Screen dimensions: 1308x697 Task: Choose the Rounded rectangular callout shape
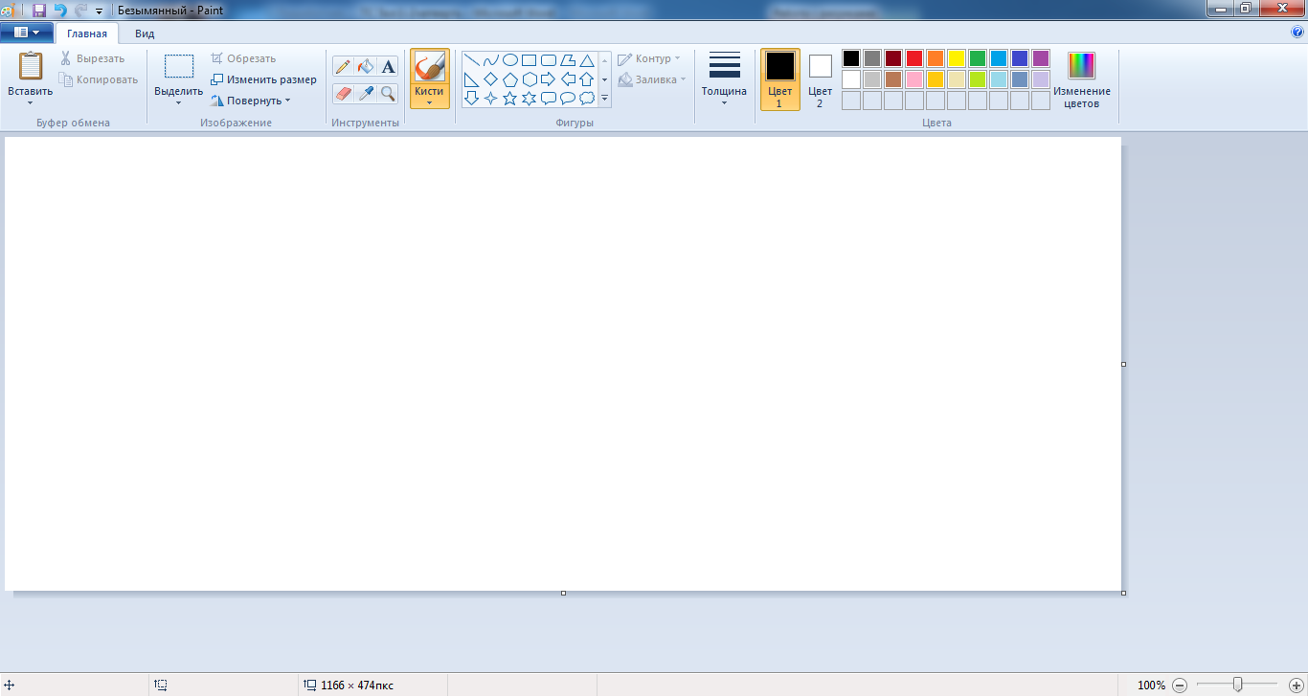point(549,98)
